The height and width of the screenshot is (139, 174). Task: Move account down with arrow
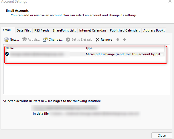coord(124,40)
